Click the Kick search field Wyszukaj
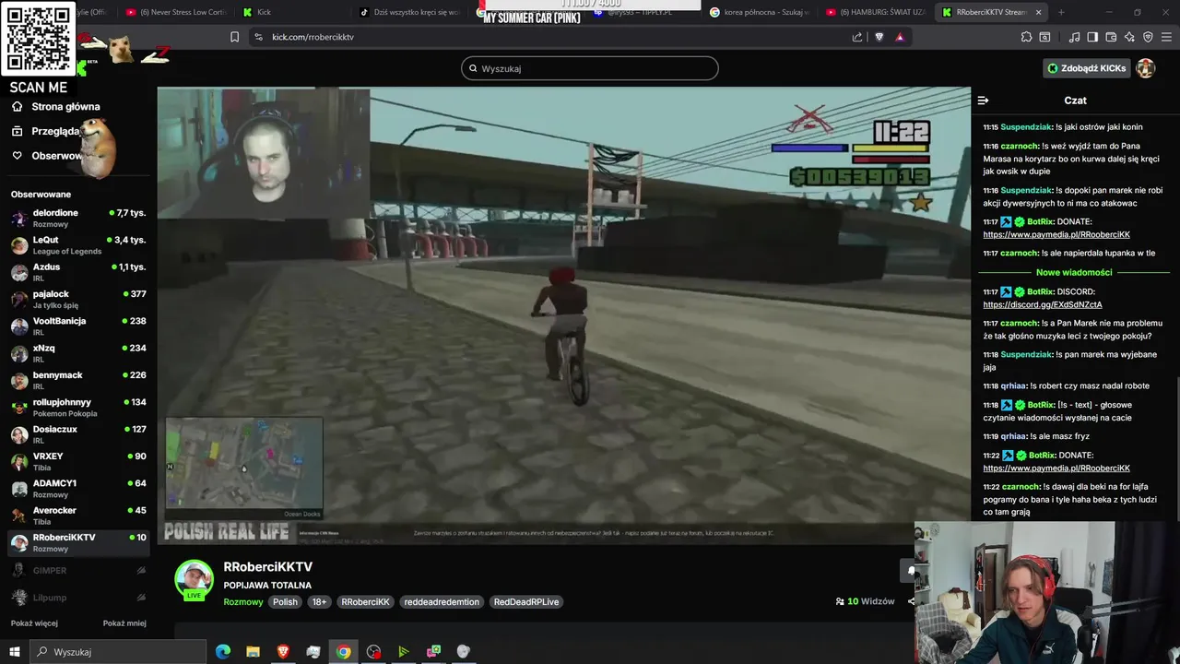1180x664 pixels. coord(590,68)
